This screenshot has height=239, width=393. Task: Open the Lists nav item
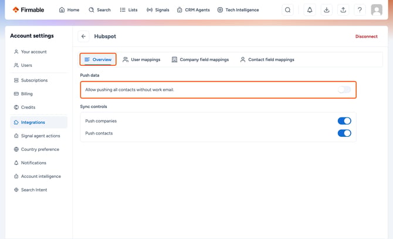click(x=128, y=10)
